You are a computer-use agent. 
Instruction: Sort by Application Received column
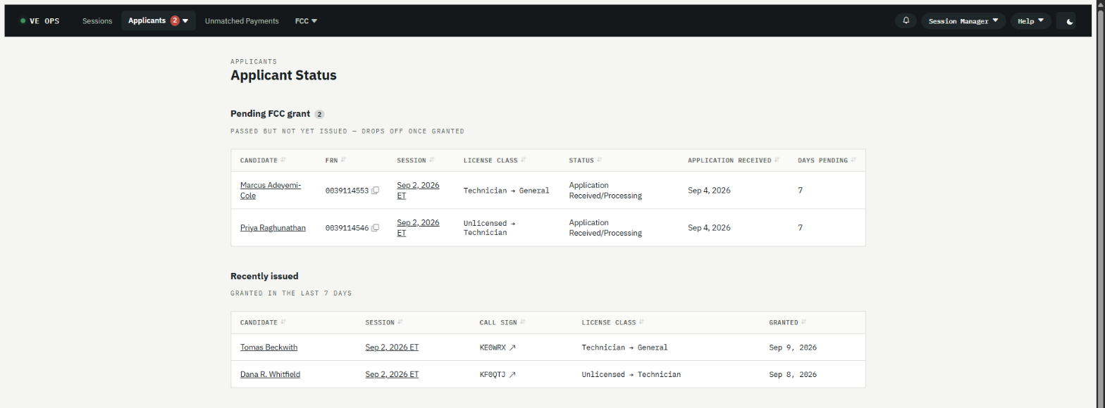click(734, 160)
